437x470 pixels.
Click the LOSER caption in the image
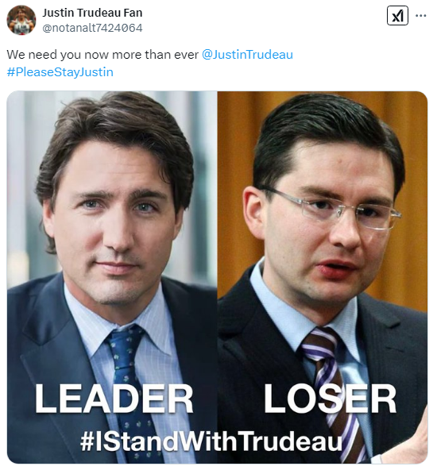coord(331,399)
